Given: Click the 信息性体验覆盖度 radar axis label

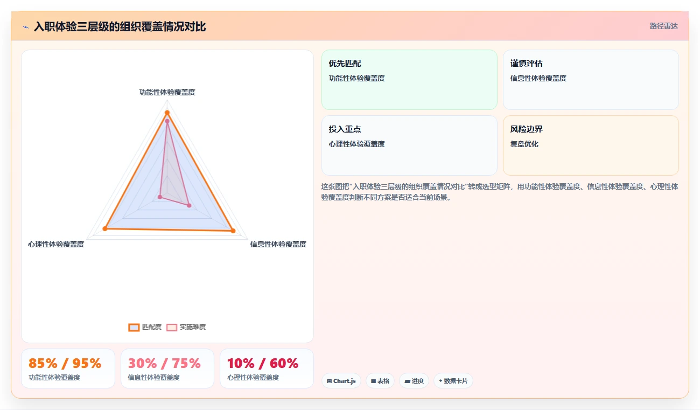Looking at the screenshot, I should click(278, 244).
